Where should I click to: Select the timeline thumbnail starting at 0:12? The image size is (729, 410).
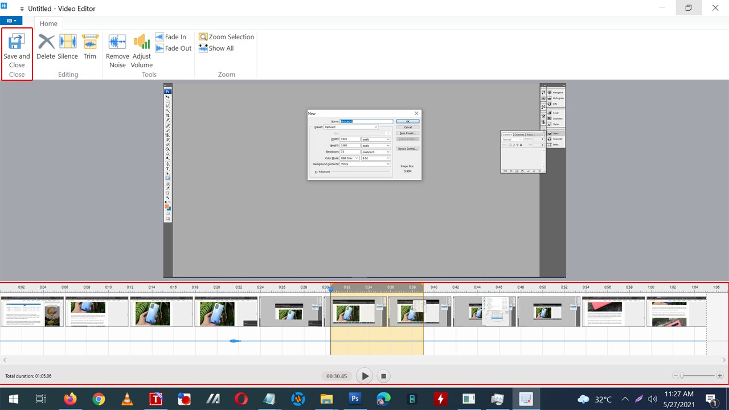162,311
